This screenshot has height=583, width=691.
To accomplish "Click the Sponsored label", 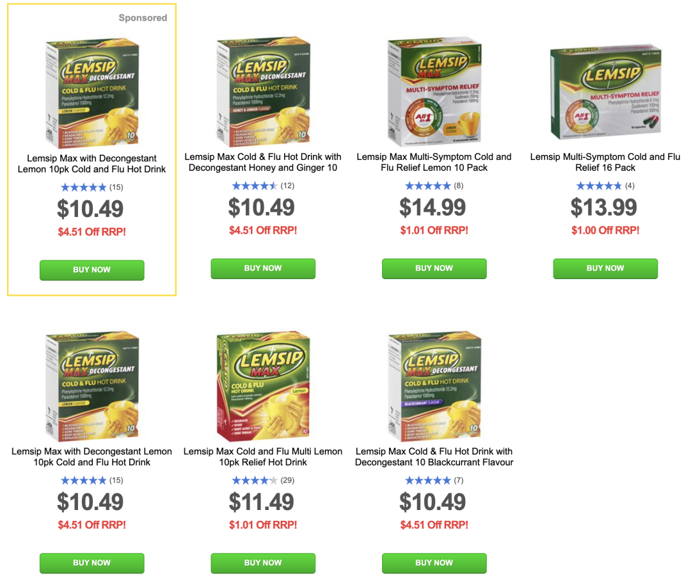I will coord(143,18).
